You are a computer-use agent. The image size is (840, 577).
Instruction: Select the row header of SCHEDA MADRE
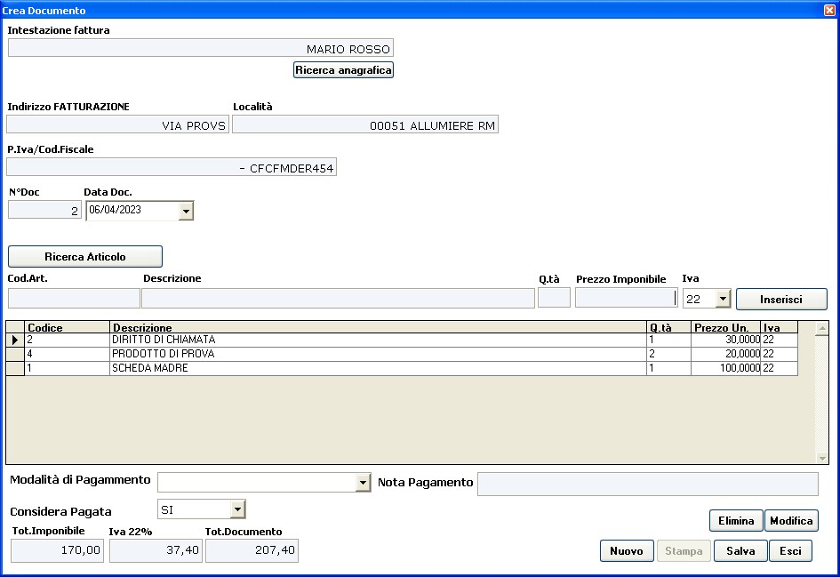15,369
